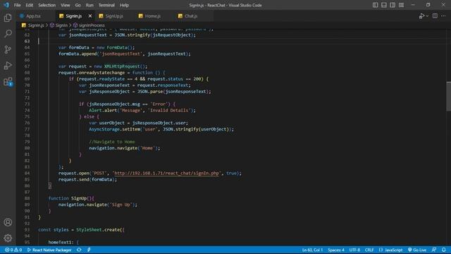Click the Visual Studio Code logo

(6, 5)
